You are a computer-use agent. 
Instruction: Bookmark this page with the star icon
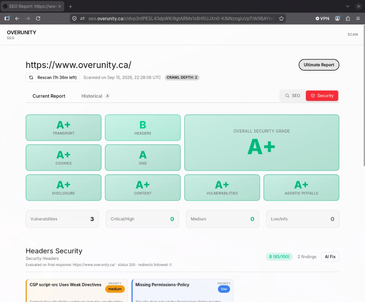[281, 19]
